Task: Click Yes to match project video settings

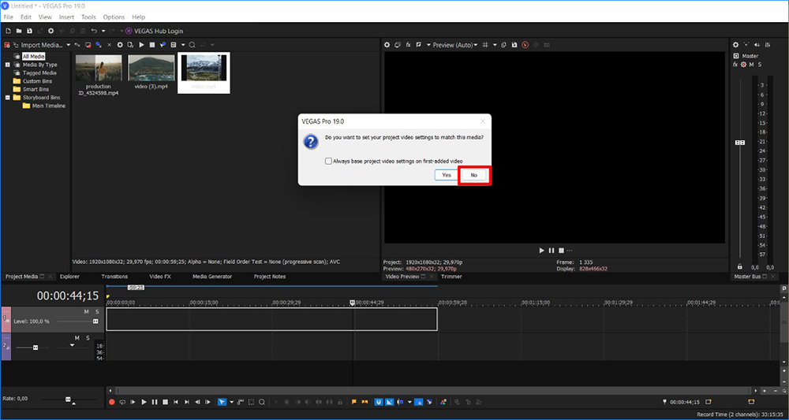Action: click(x=447, y=175)
